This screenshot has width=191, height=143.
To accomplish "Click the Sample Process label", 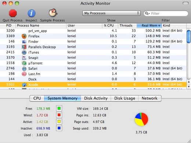I will tap(53, 20).
